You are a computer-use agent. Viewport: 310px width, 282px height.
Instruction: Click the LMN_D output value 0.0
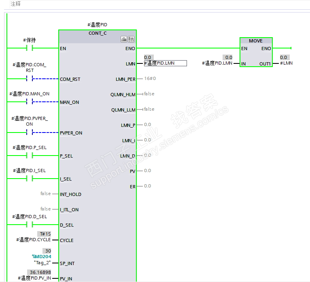pyautogui.click(x=147, y=155)
